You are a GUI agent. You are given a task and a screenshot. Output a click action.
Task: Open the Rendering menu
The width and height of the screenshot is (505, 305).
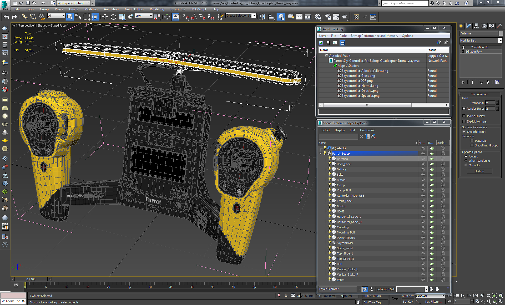click(157, 9)
